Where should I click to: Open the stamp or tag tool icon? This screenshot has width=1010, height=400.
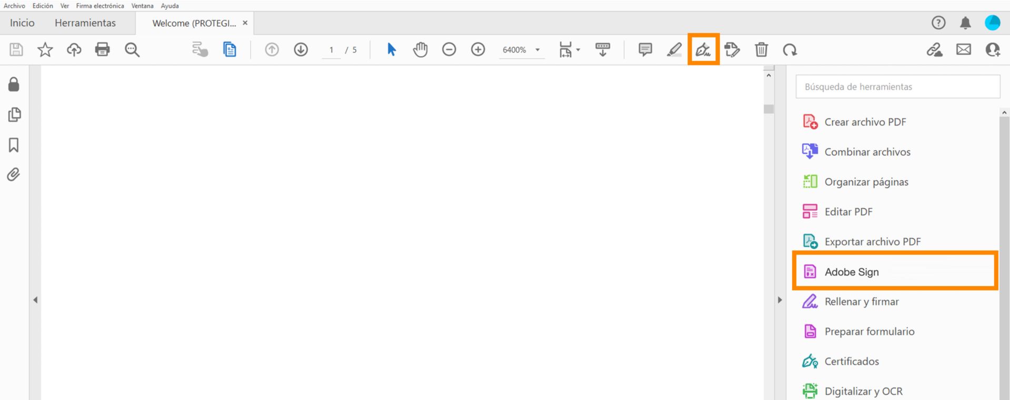[732, 50]
